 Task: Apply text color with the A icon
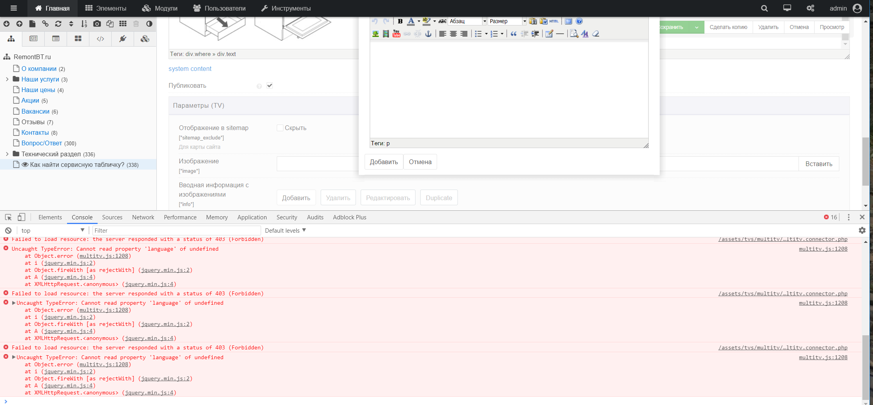click(411, 21)
